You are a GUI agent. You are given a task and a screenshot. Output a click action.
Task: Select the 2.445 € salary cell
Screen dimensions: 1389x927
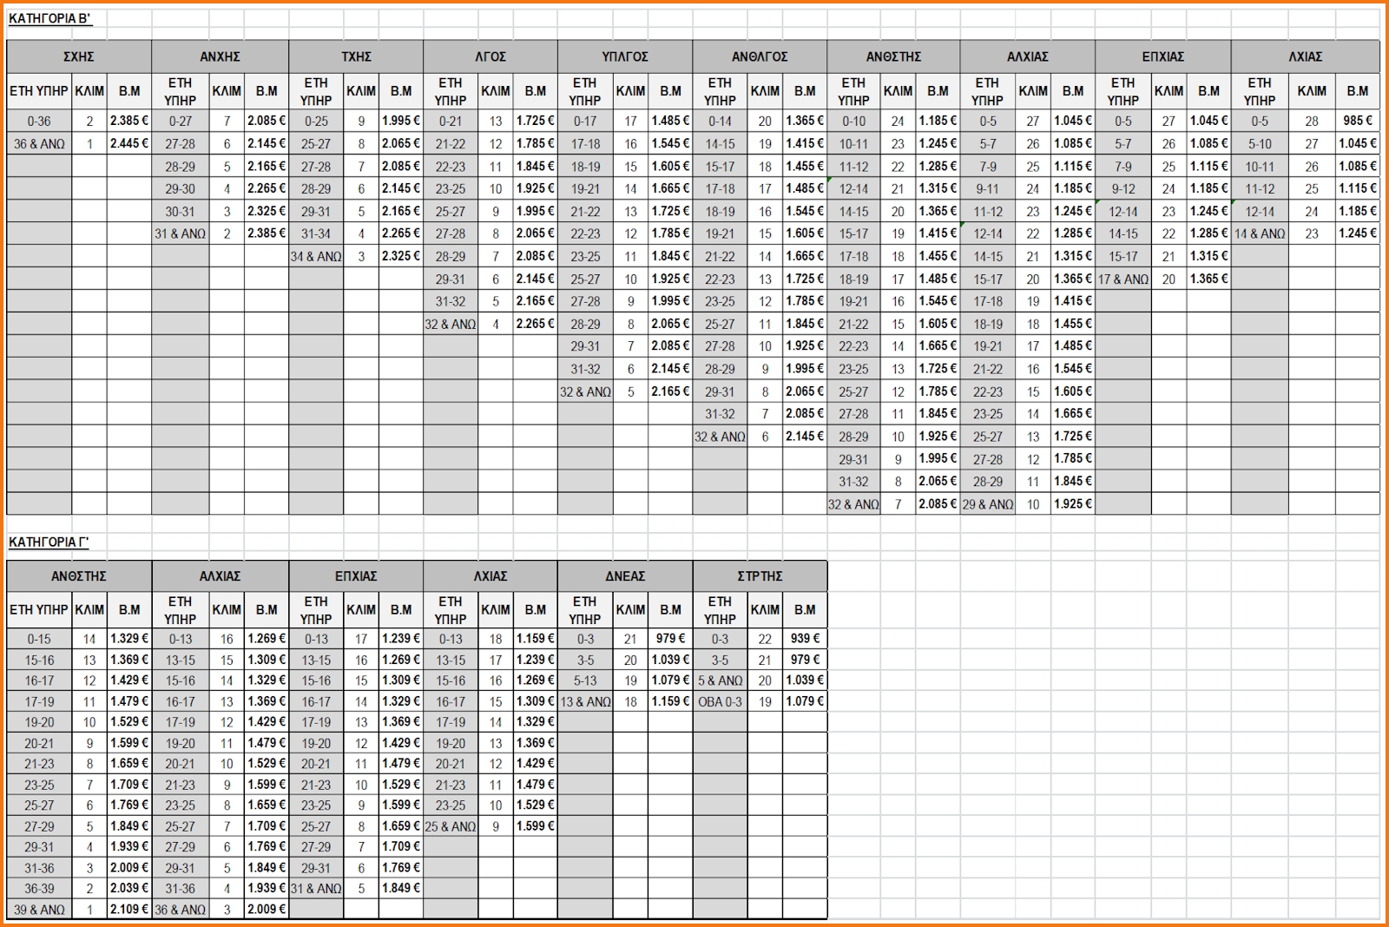[x=129, y=143]
